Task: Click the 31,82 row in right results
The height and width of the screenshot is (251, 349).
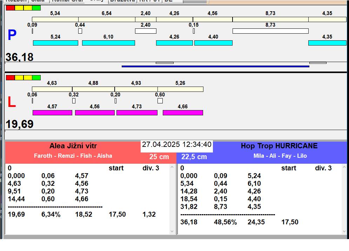Action: pyautogui.click(x=221, y=206)
